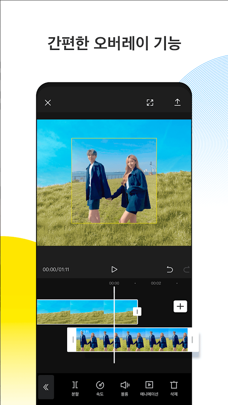Tap the white playhead line
Viewport: 228px width, 405px height.
(114, 325)
